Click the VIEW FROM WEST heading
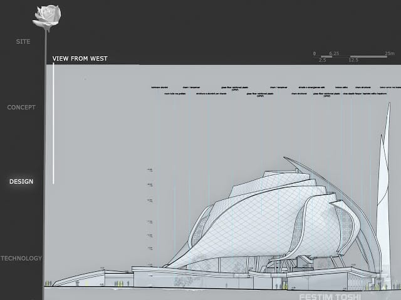This screenshot has width=401, height=300. coord(80,59)
